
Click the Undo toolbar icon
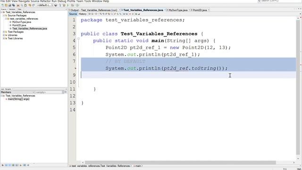[30, 5]
